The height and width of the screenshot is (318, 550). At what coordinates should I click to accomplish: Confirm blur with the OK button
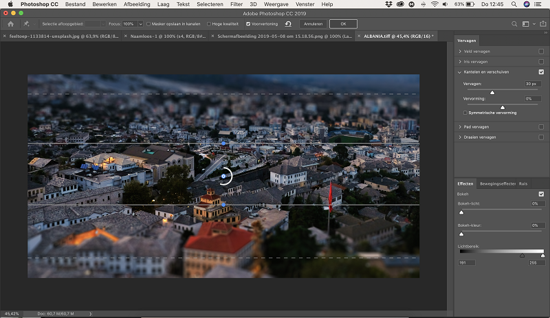343,24
